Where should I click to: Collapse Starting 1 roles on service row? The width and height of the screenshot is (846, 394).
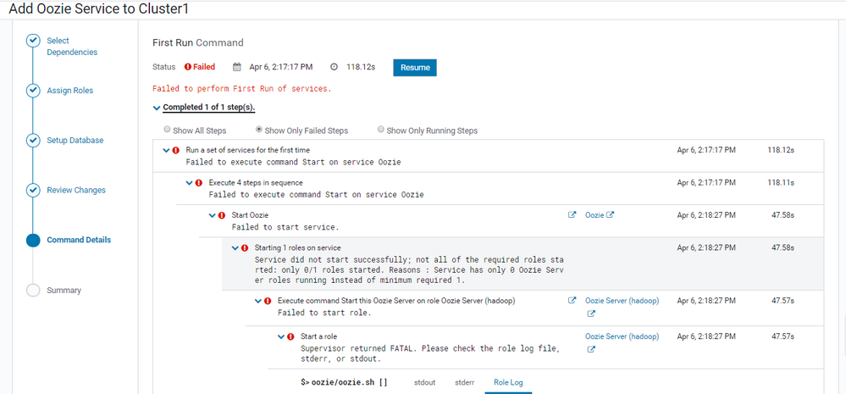click(235, 247)
